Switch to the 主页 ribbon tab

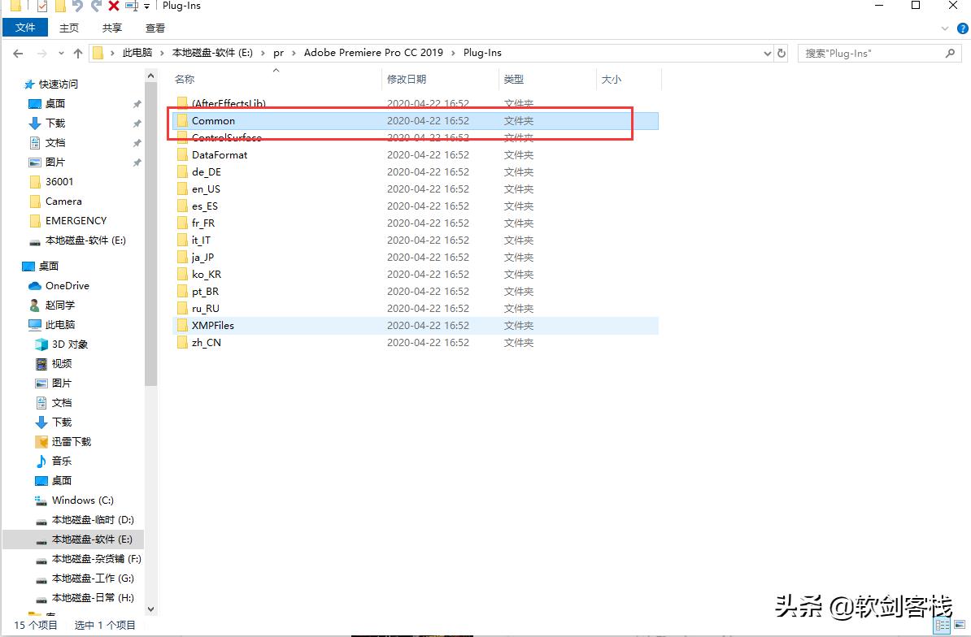(69, 28)
